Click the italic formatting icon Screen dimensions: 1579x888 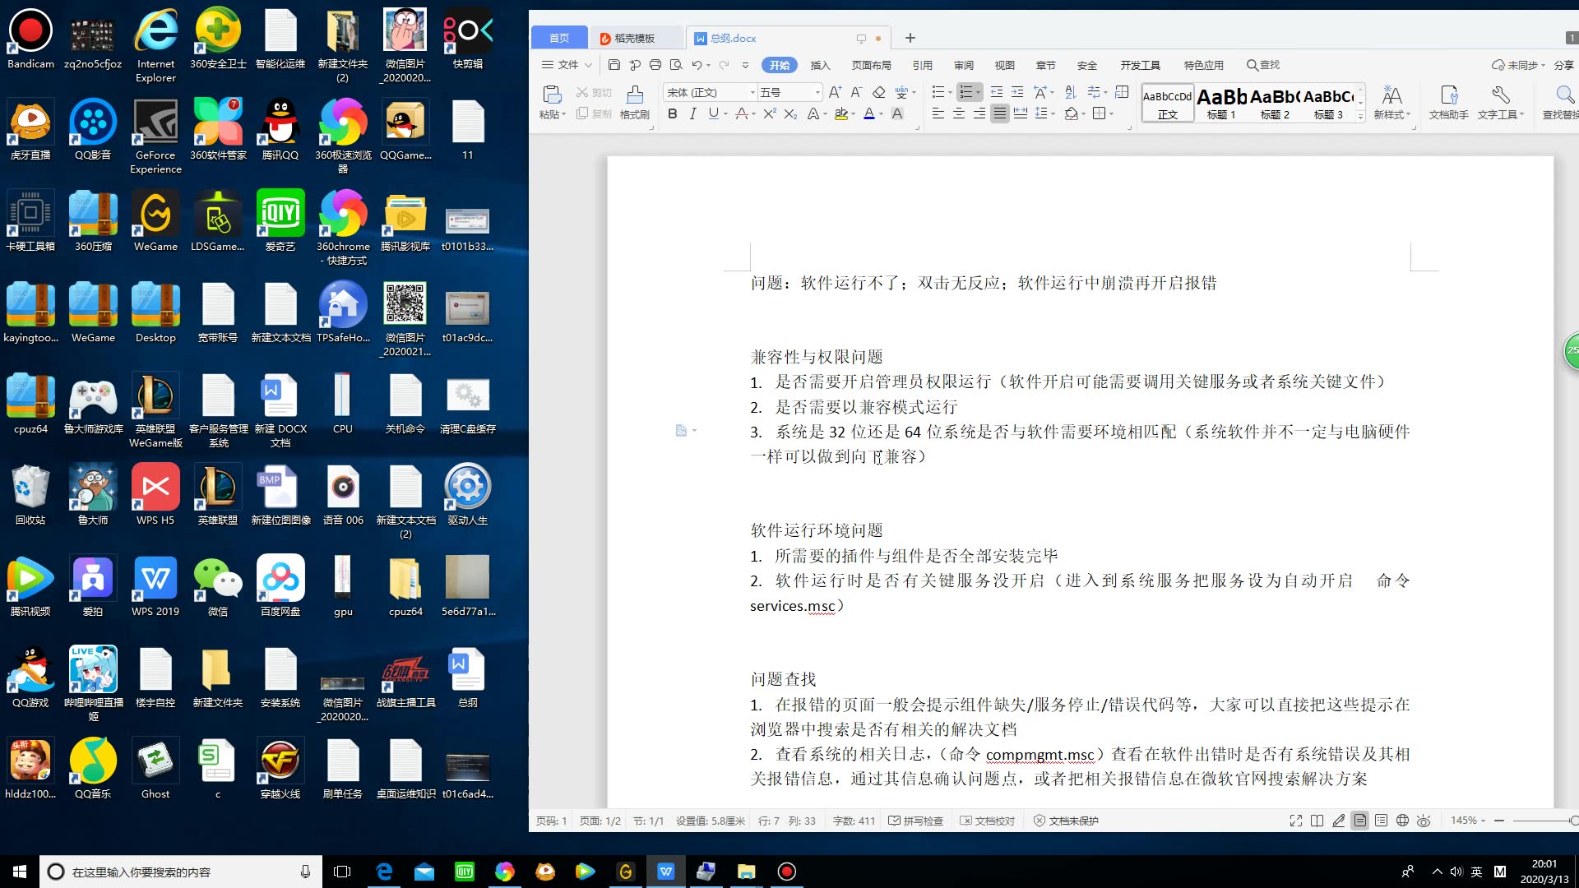[x=692, y=114]
